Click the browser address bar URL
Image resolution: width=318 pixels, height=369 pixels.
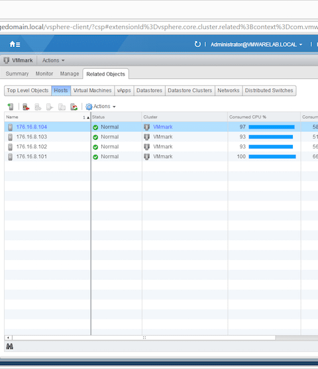(159, 26)
